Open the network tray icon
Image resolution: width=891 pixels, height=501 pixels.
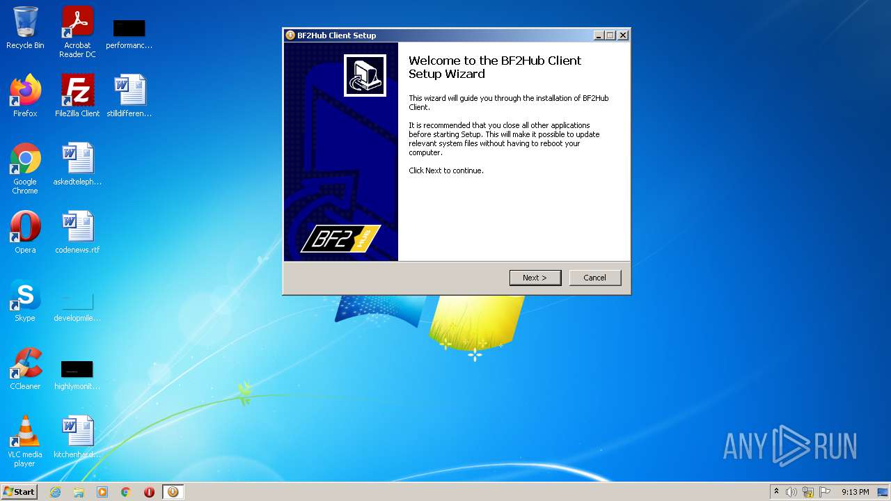tap(808, 492)
